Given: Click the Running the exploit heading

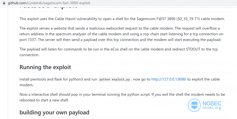Looking at the screenshot, I should pyautogui.click(x=45, y=67).
